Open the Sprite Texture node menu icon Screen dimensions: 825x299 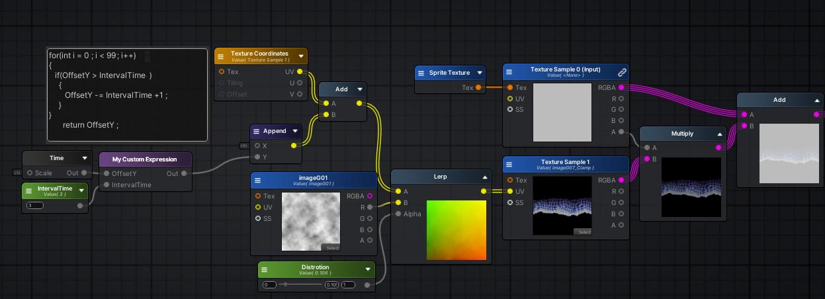[x=421, y=73]
